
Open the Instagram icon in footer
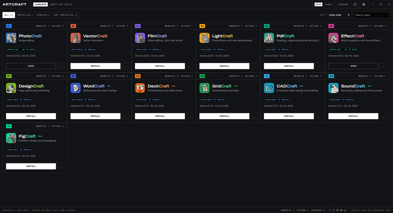(334, 210)
